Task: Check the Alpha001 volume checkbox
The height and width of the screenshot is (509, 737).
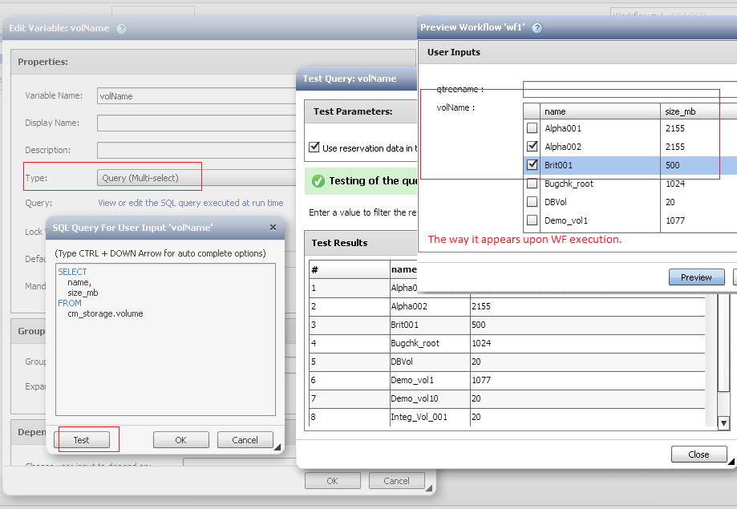Action: pyautogui.click(x=532, y=128)
